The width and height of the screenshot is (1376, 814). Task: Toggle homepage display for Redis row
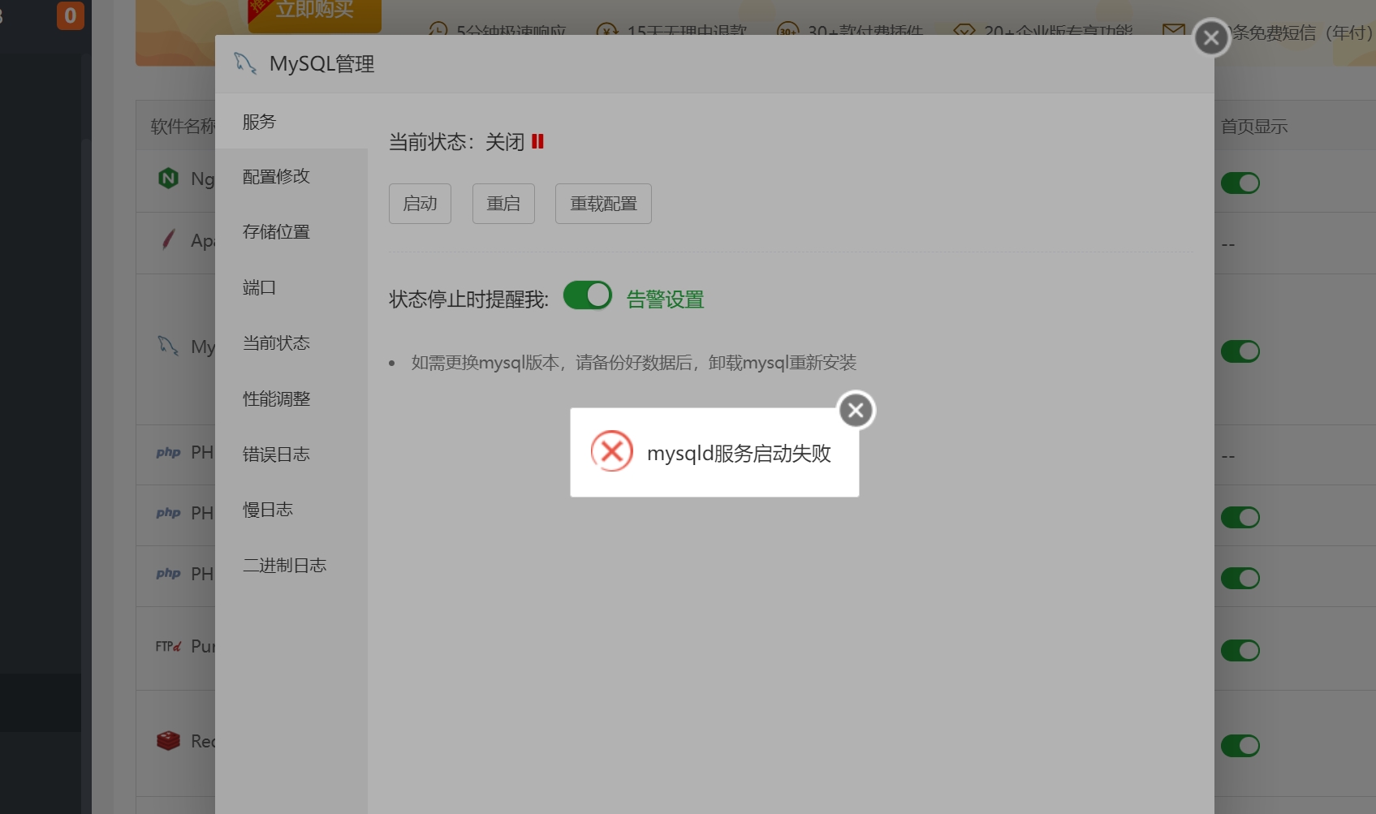click(1240, 746)
